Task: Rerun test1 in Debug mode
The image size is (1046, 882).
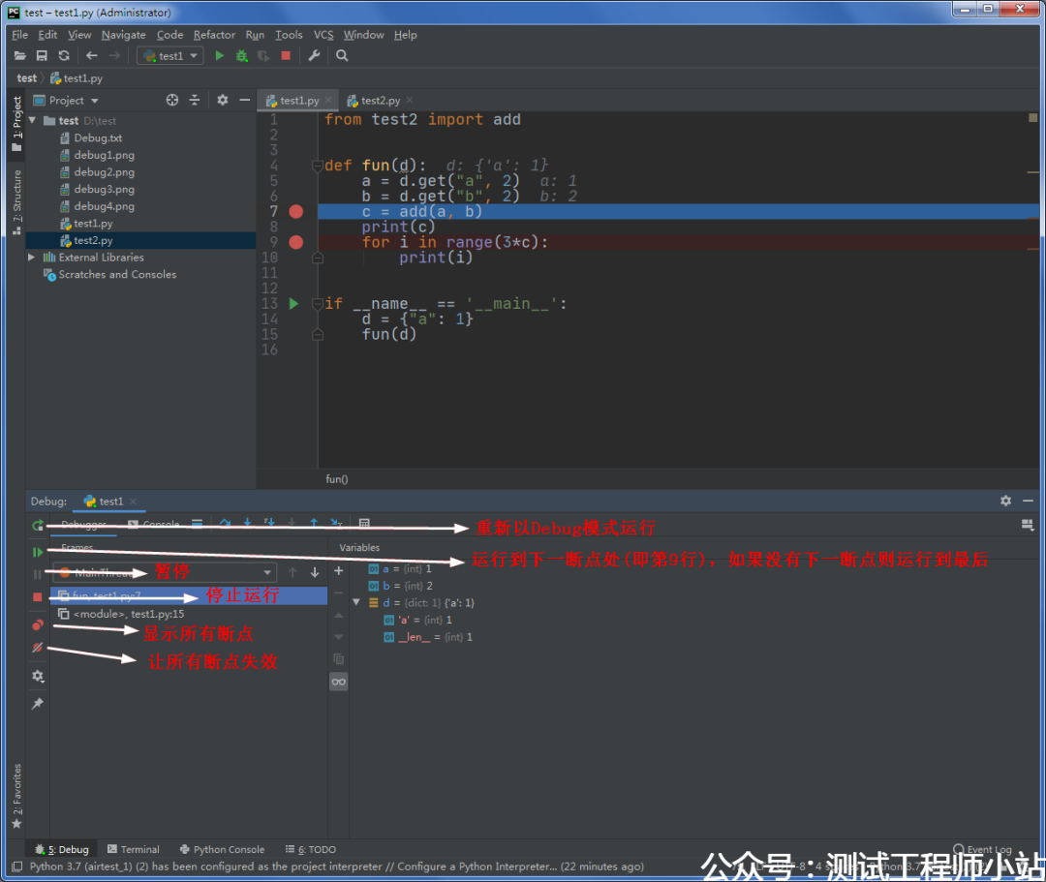Action: point(38,526)
